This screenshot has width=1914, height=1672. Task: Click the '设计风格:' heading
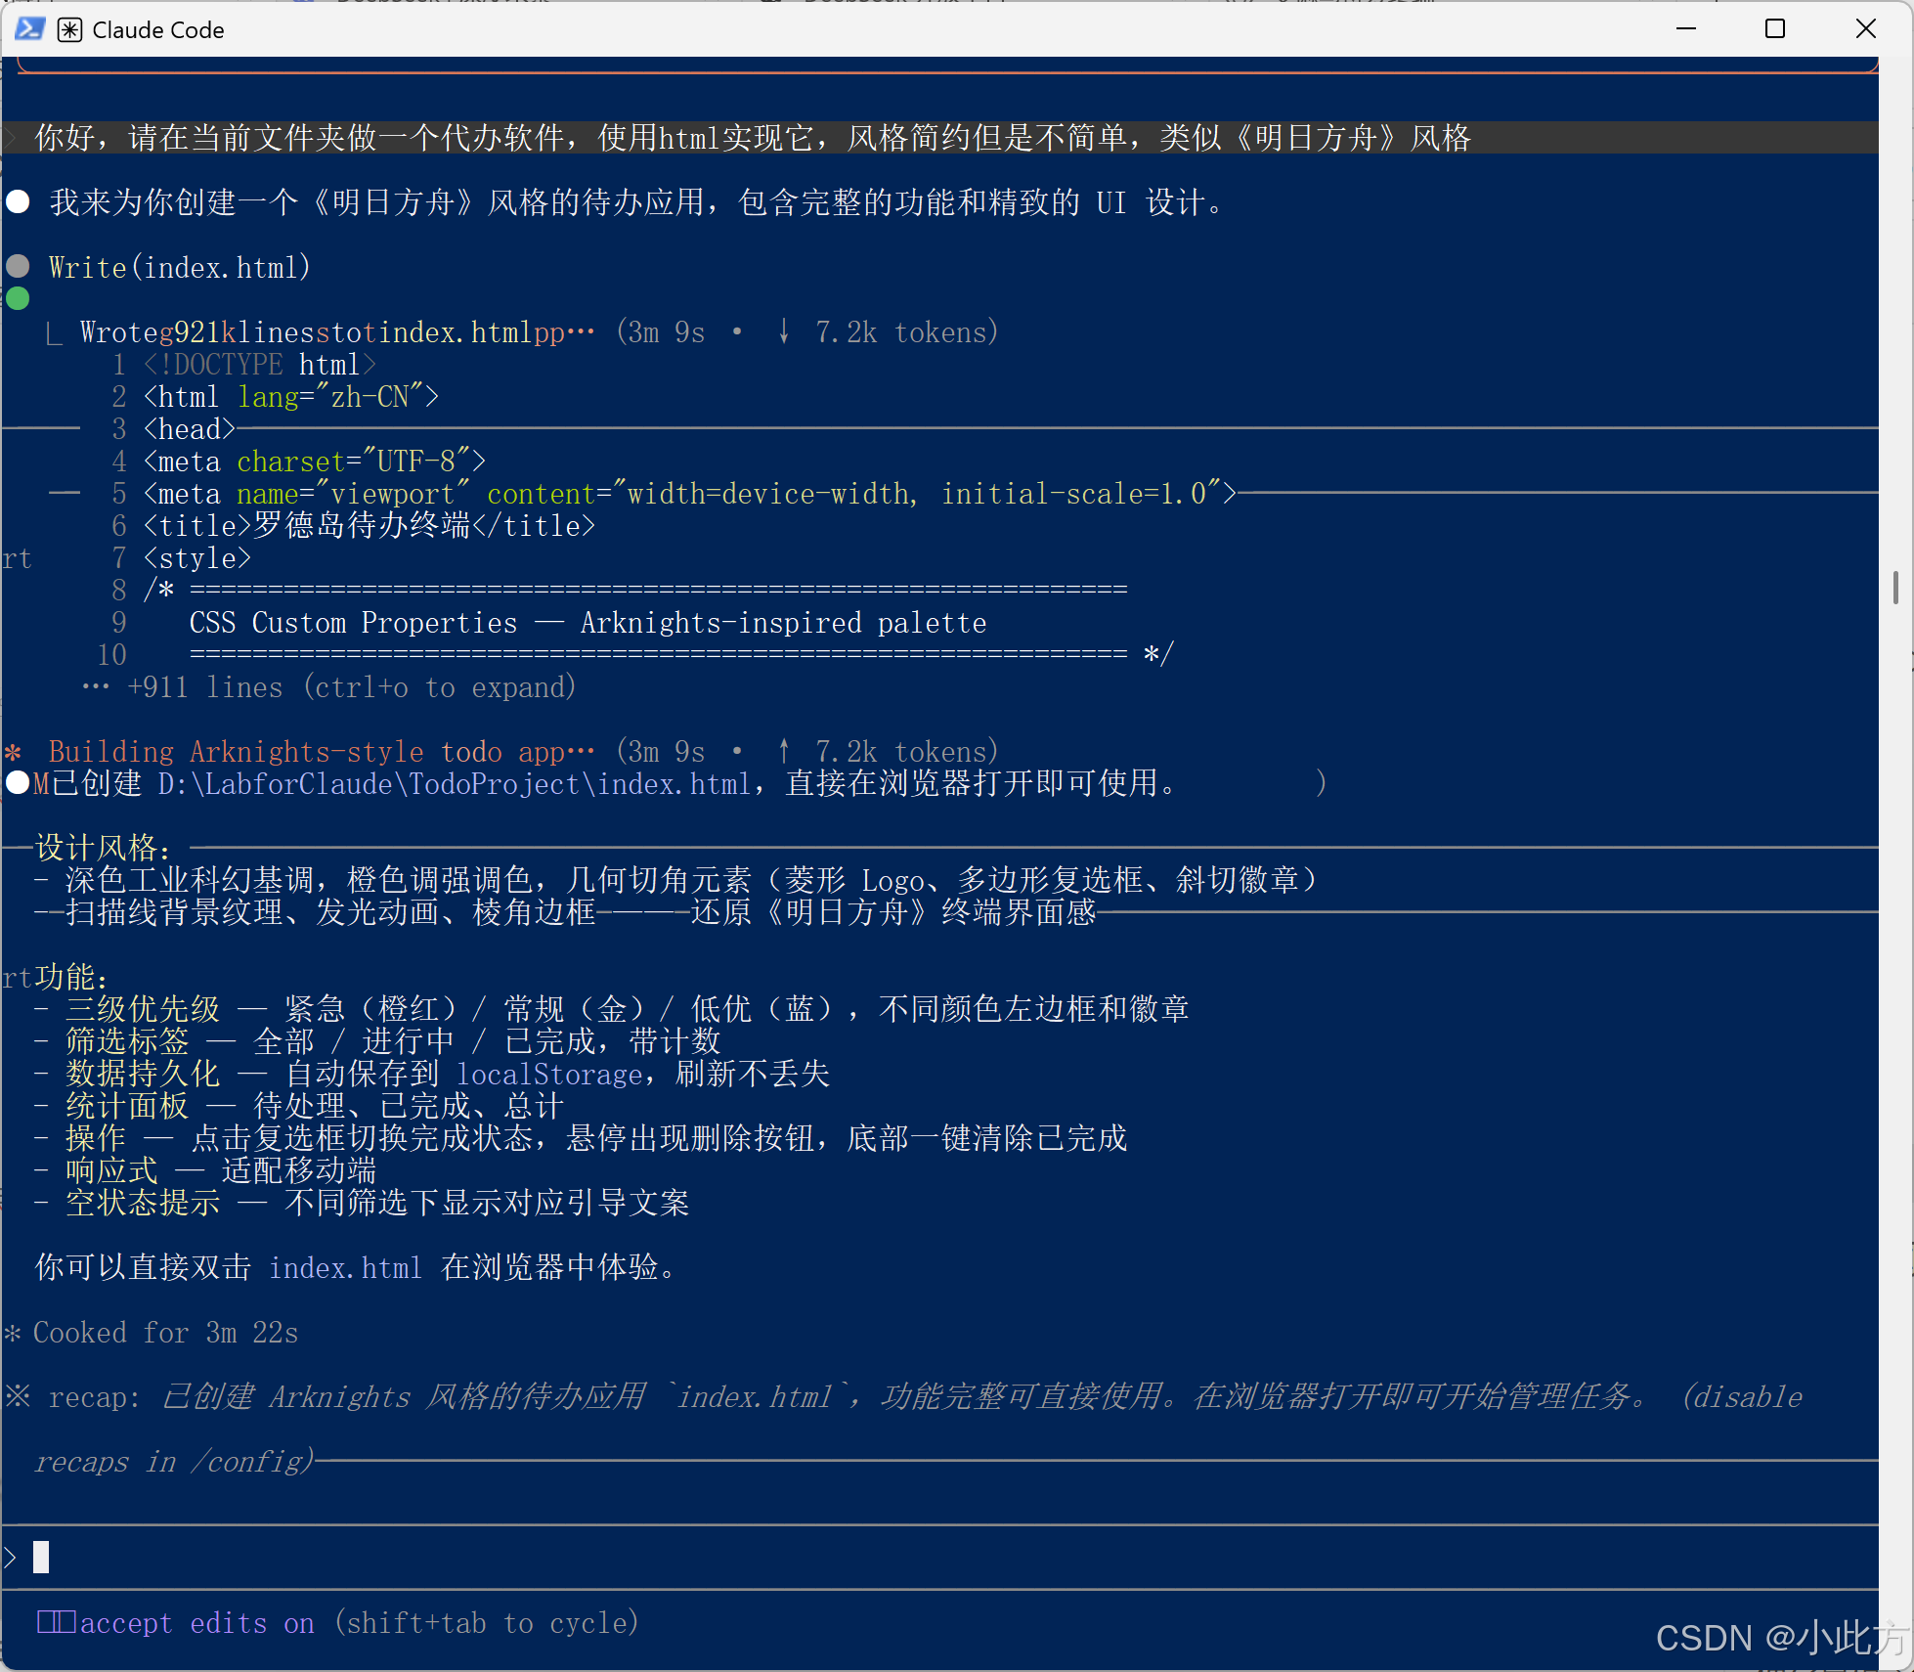pyautogui.click(x=103, y=848)
